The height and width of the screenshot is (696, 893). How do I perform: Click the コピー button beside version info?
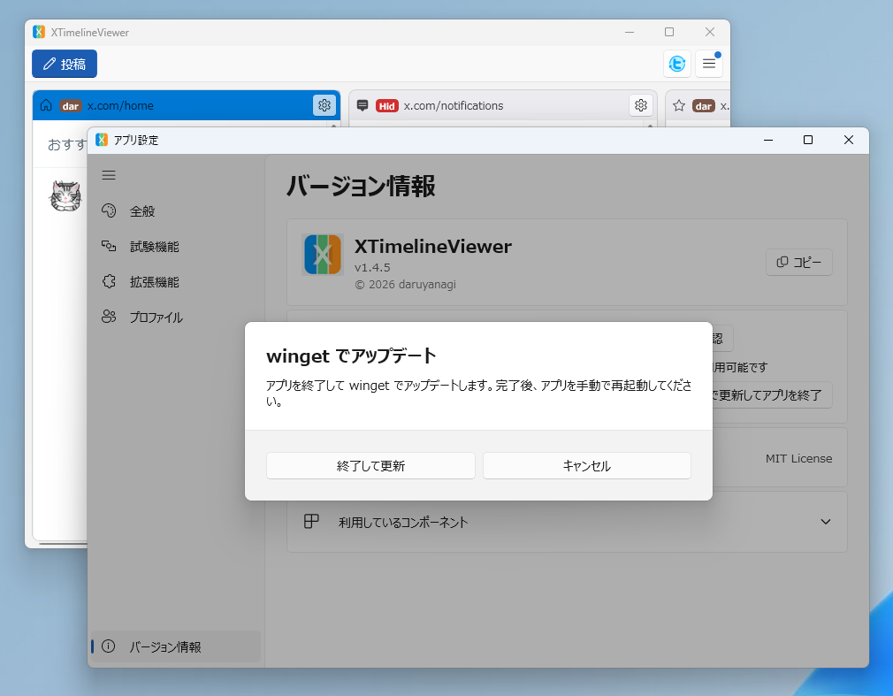tap(799, 262)
